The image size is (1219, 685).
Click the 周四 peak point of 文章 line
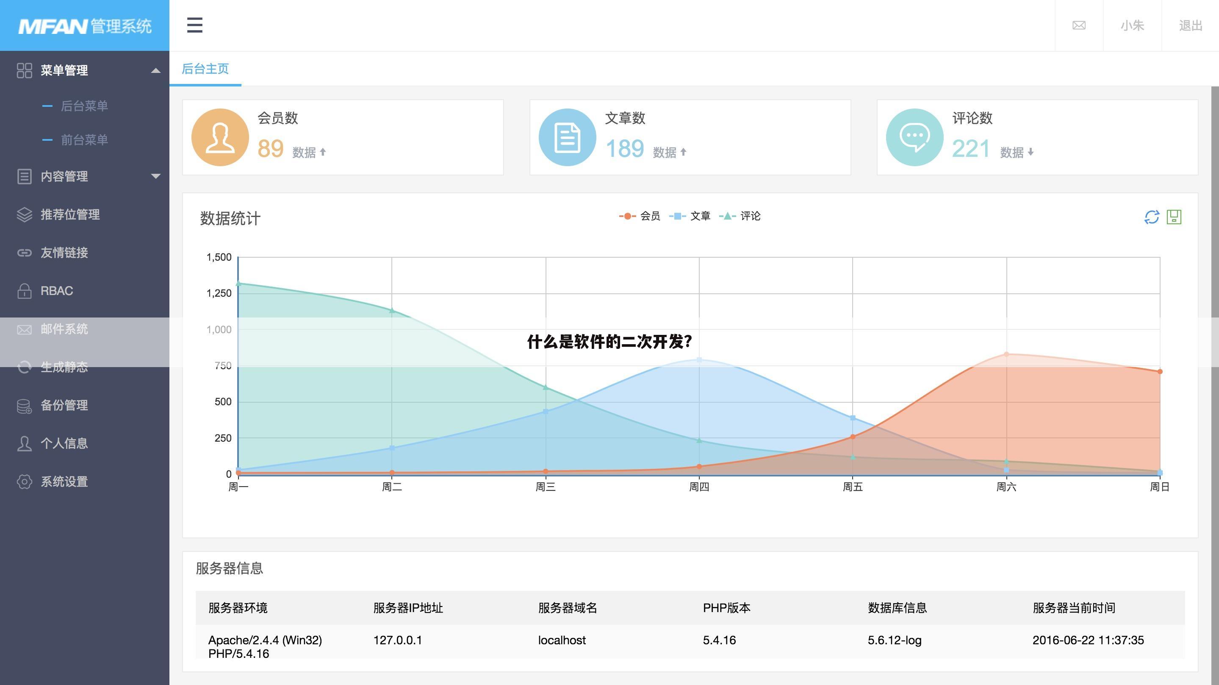coord(699,360)
